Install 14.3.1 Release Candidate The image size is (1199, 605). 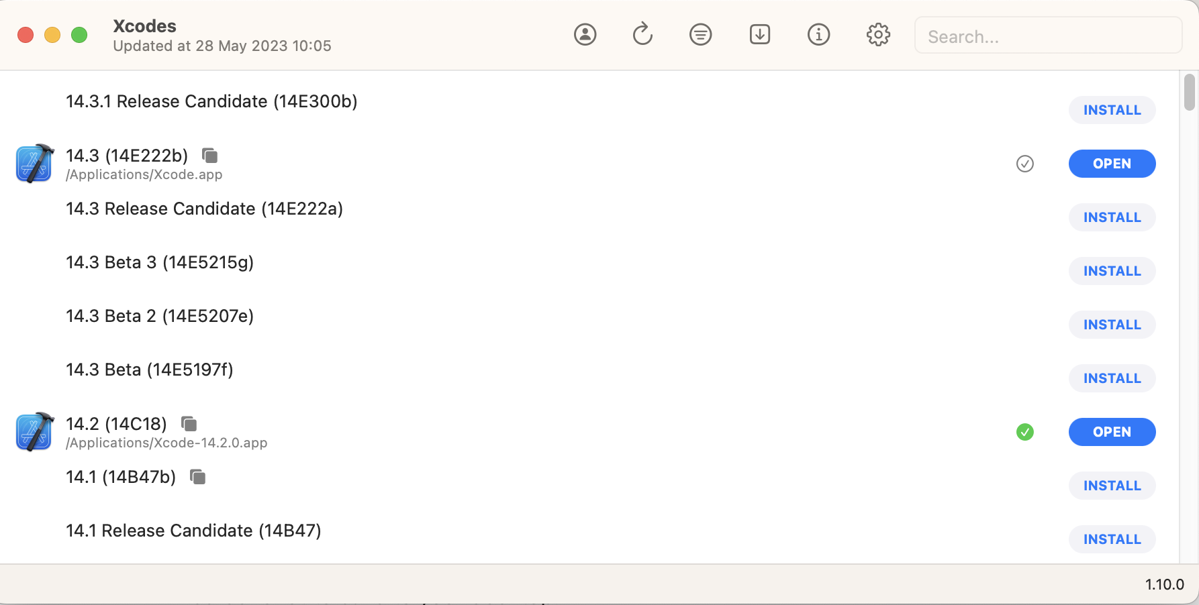coord(1112,110)
